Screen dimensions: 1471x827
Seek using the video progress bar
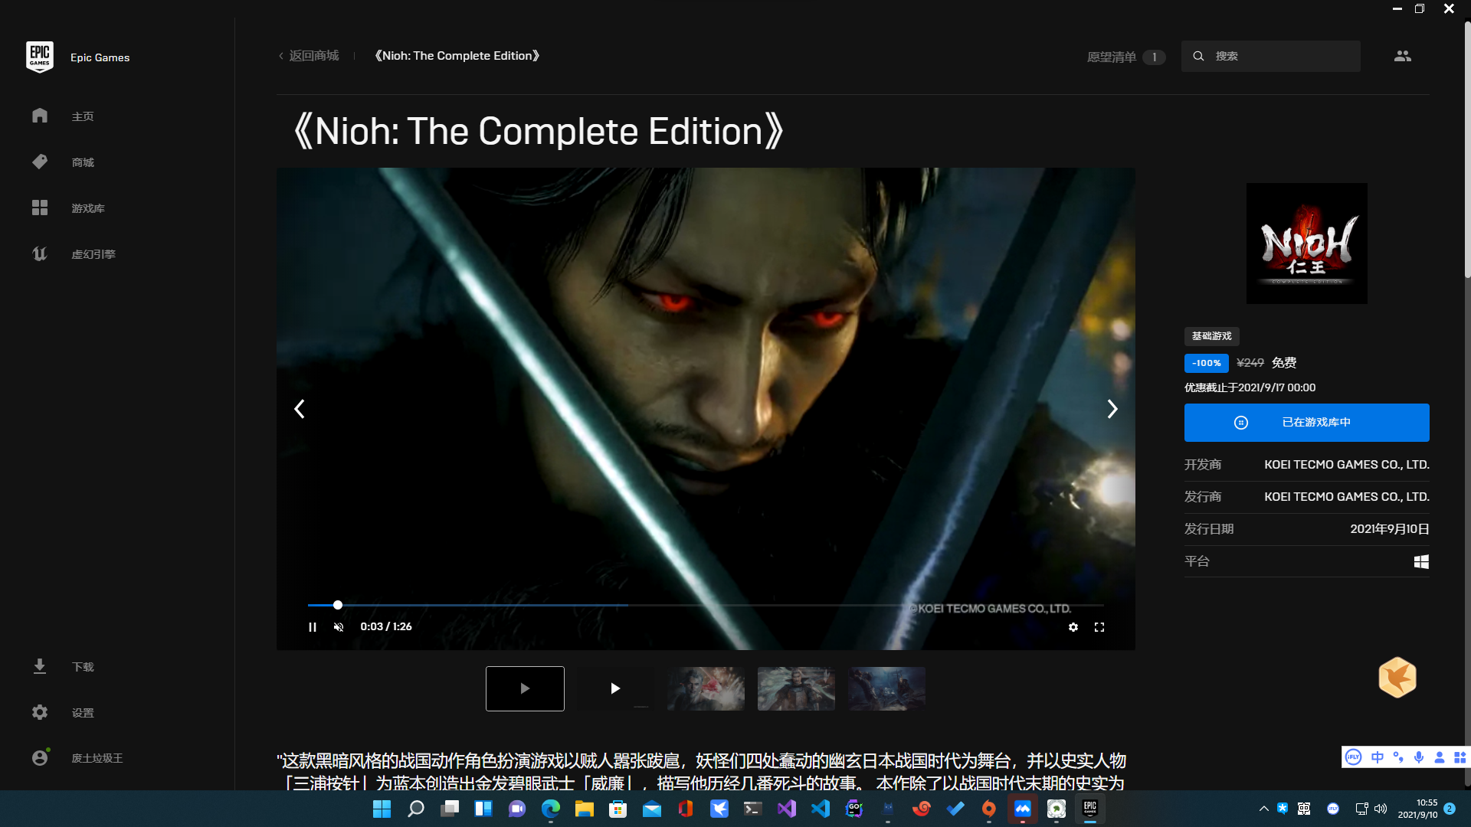pos(706,605)
